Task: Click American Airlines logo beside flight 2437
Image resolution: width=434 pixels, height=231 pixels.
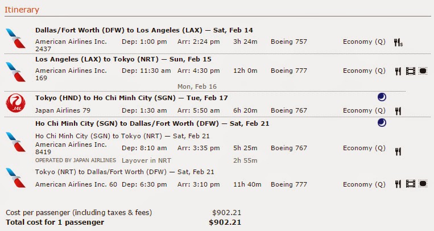Action: point(15,38)
